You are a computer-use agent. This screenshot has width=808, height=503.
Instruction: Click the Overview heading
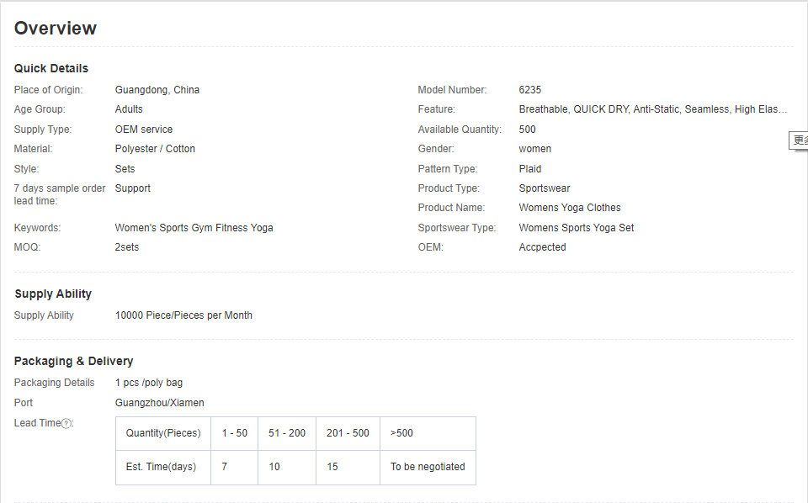pyautogui.click(x=56, y=29)
